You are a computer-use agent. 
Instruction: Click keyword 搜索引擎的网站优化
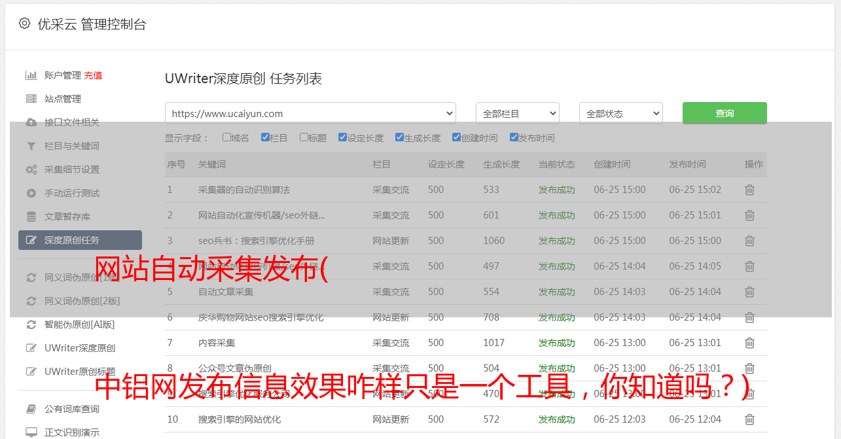pos(240,419)
